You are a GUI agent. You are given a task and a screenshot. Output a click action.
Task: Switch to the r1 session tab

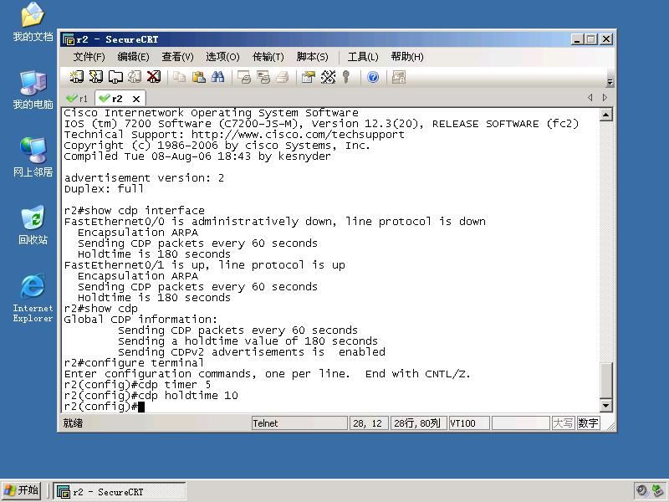click(77, 99)
